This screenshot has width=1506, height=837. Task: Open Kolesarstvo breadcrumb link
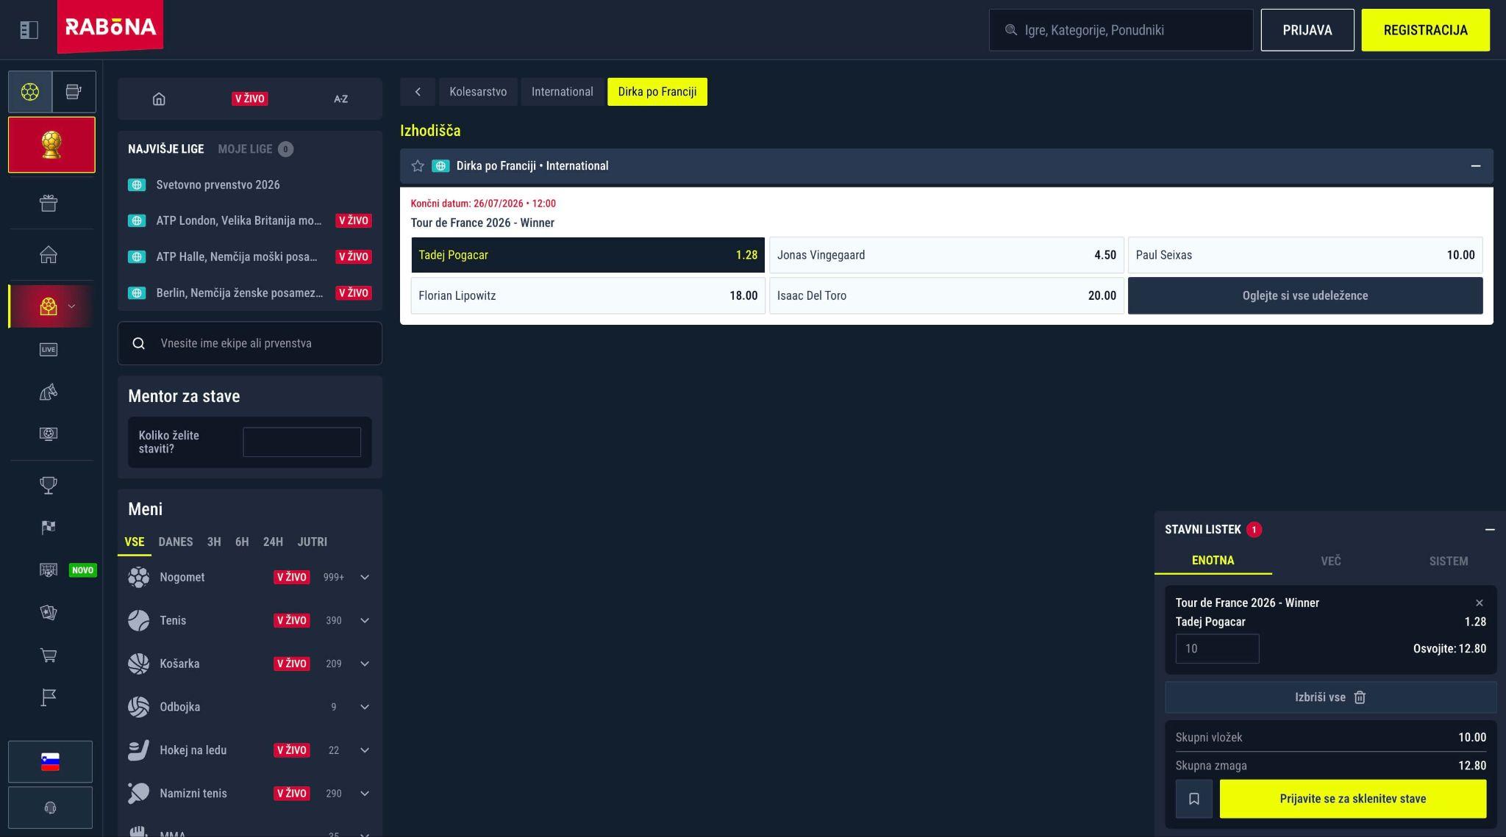click(x=478, y=92)
